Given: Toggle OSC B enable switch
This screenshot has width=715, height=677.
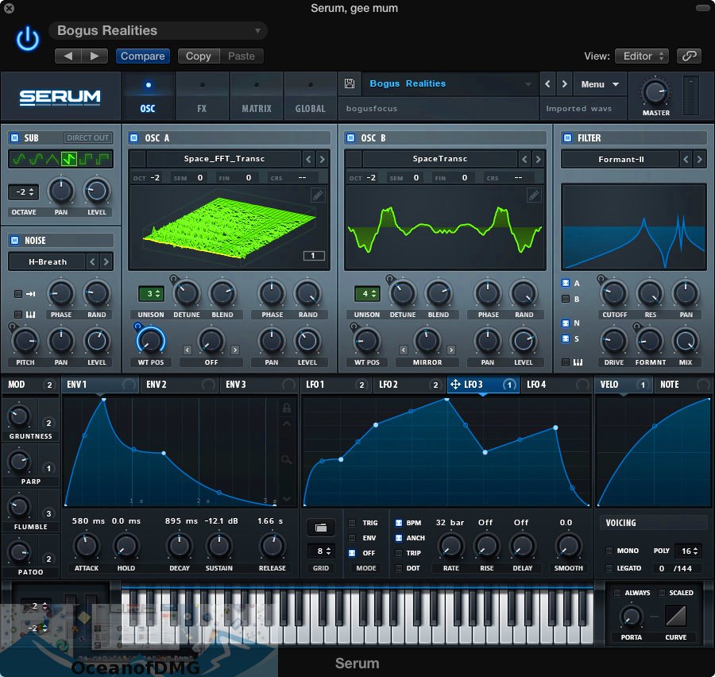Looking at the screenshot, I should click(x=350, y=137).
